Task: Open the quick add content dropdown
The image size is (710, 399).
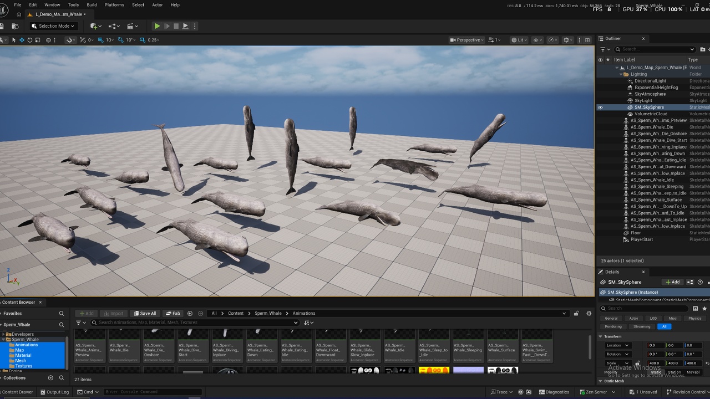Action: click(95, 26)
